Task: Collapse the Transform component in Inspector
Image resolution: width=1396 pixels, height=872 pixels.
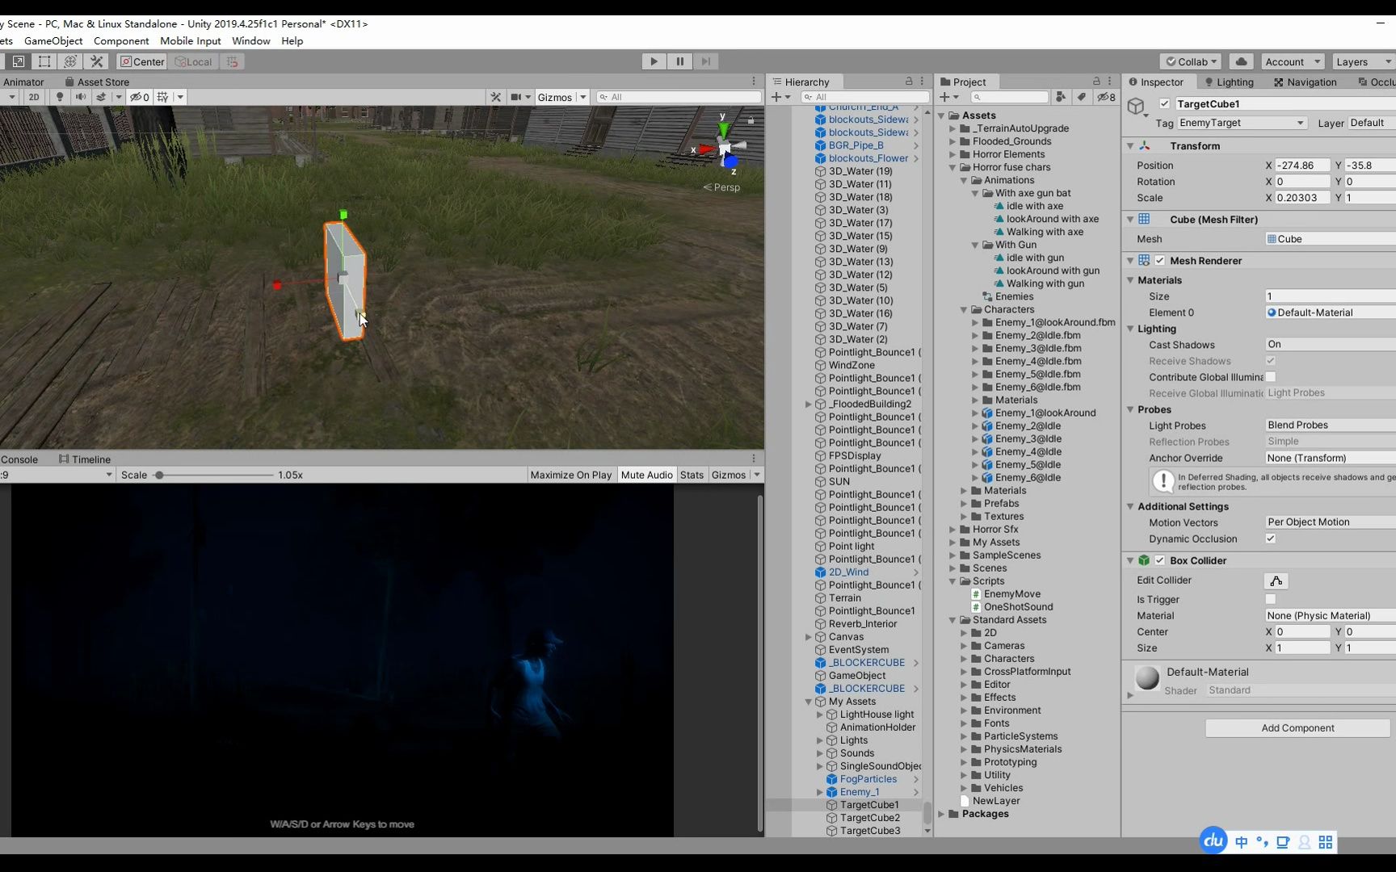Action: click(x=1129, y=145)
